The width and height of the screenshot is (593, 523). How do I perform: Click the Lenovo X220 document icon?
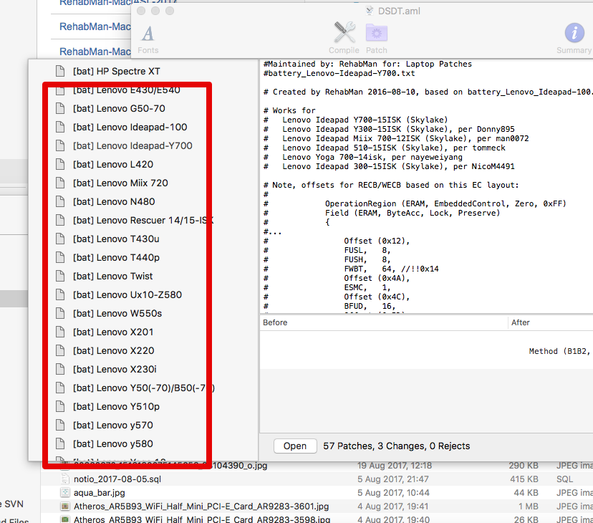(59, 351)
